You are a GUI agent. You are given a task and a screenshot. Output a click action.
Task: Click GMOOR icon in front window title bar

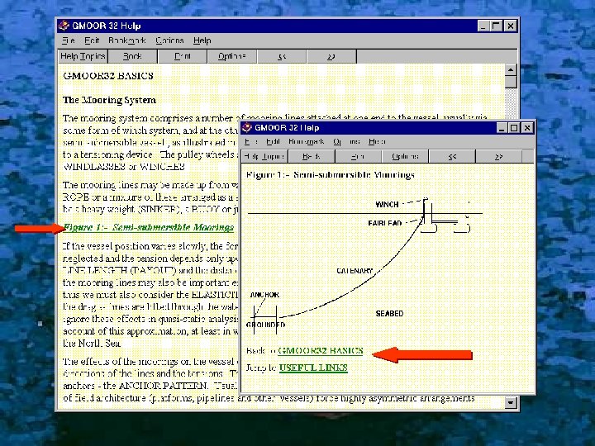(x=246, y=127)
